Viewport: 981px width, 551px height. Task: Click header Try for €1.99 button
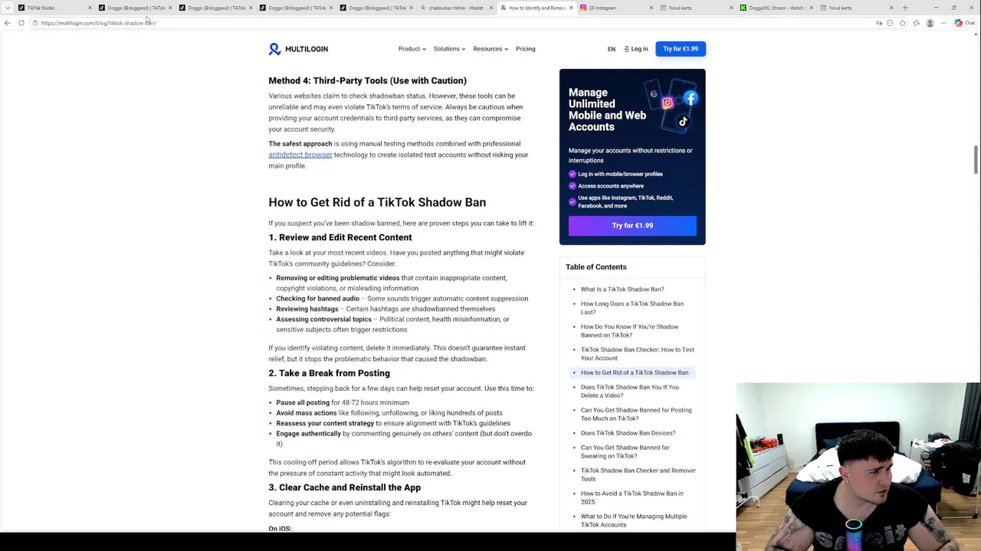click(x=681, y=49)
